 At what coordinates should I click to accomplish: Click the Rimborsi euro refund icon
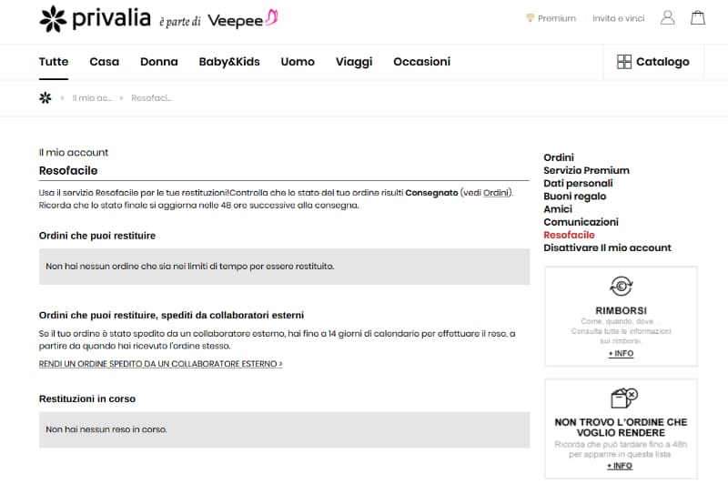[621, 287]
